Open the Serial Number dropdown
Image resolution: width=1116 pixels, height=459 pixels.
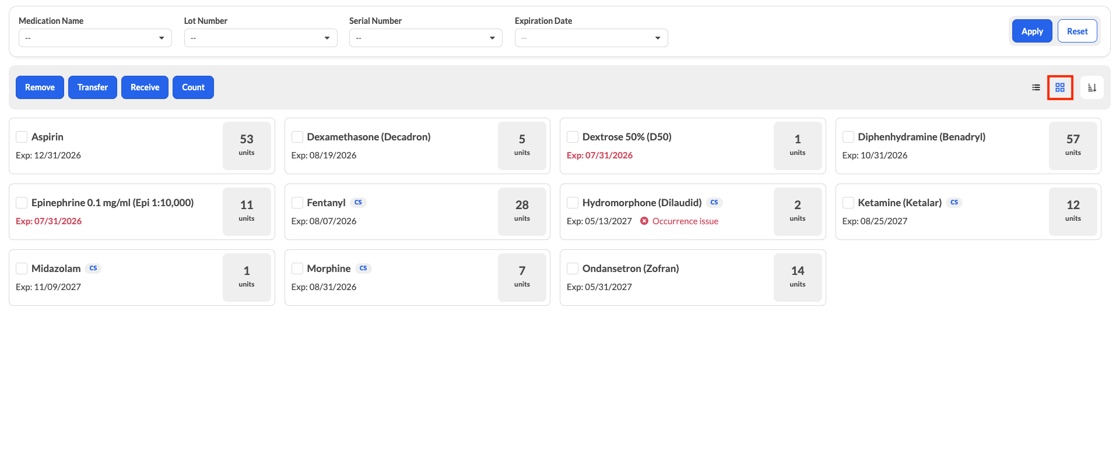tap(426, 38)
